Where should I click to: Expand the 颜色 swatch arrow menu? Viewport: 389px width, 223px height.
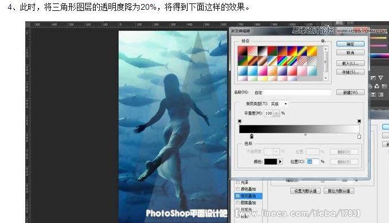pyautogui.click(x=280, y=162)
